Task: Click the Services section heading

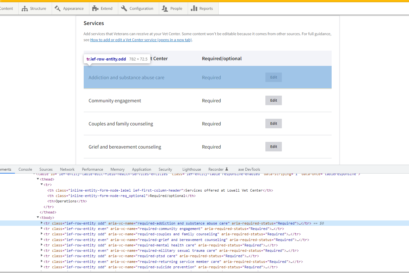Action: [x=94, y=23]
